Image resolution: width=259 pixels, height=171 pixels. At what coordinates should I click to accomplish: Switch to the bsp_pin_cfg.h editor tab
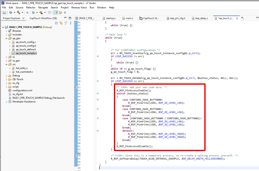tap(177, 18)
